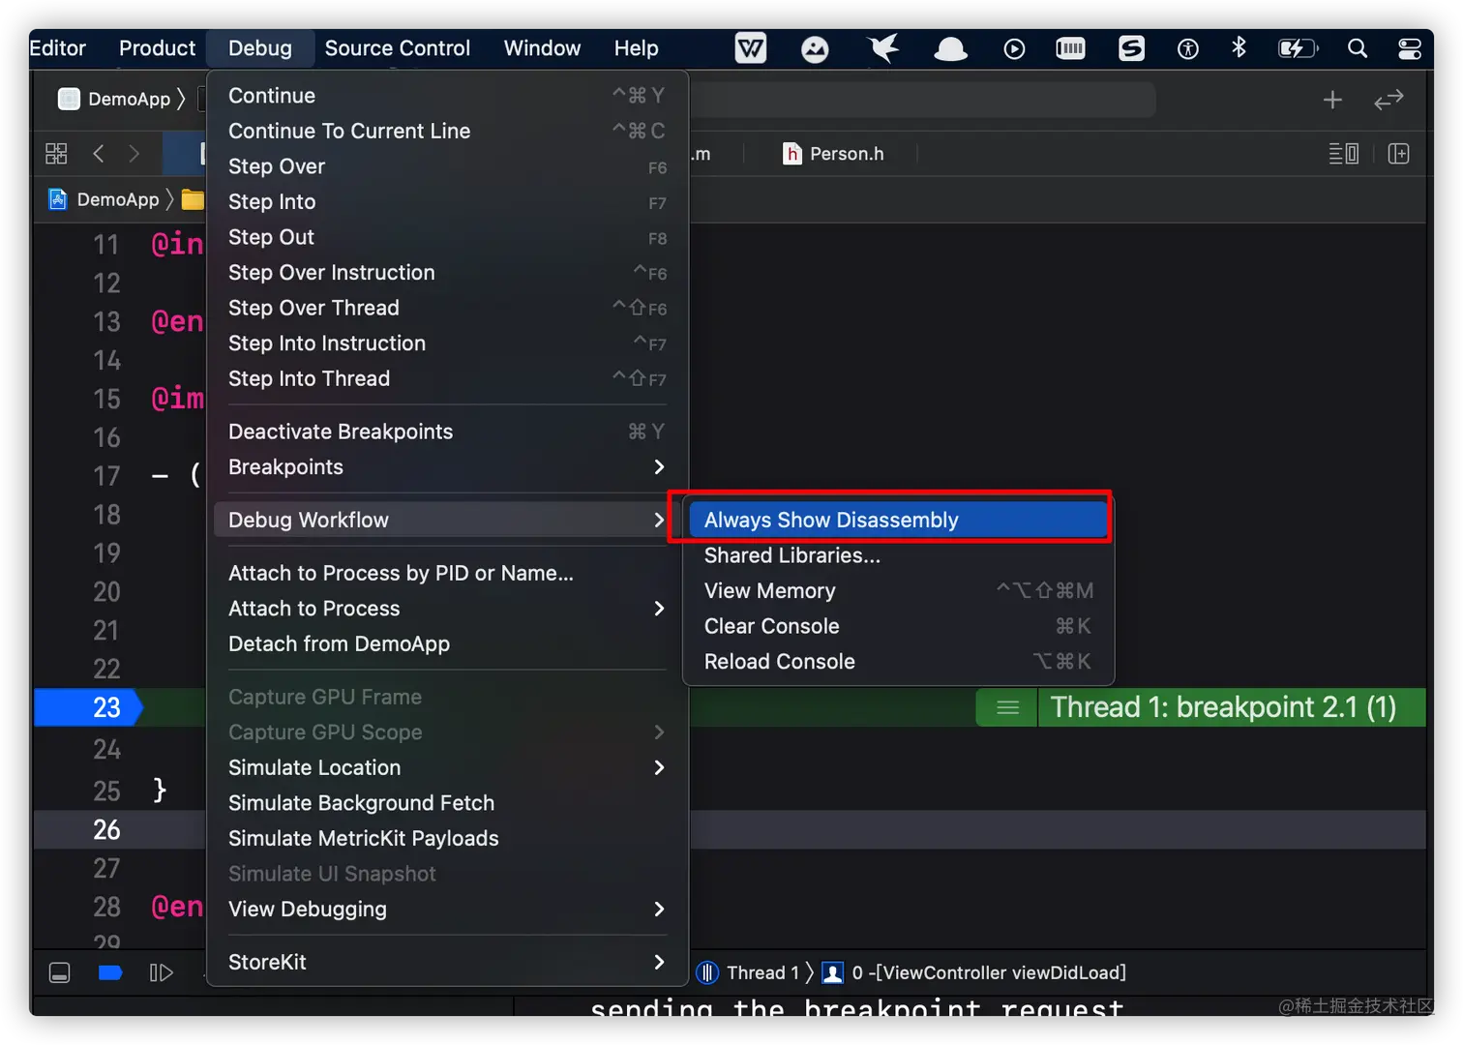This screenshot has width=1463, height=1045.
Task: Expand the StoreKit submenu
Action: point(447,962)
